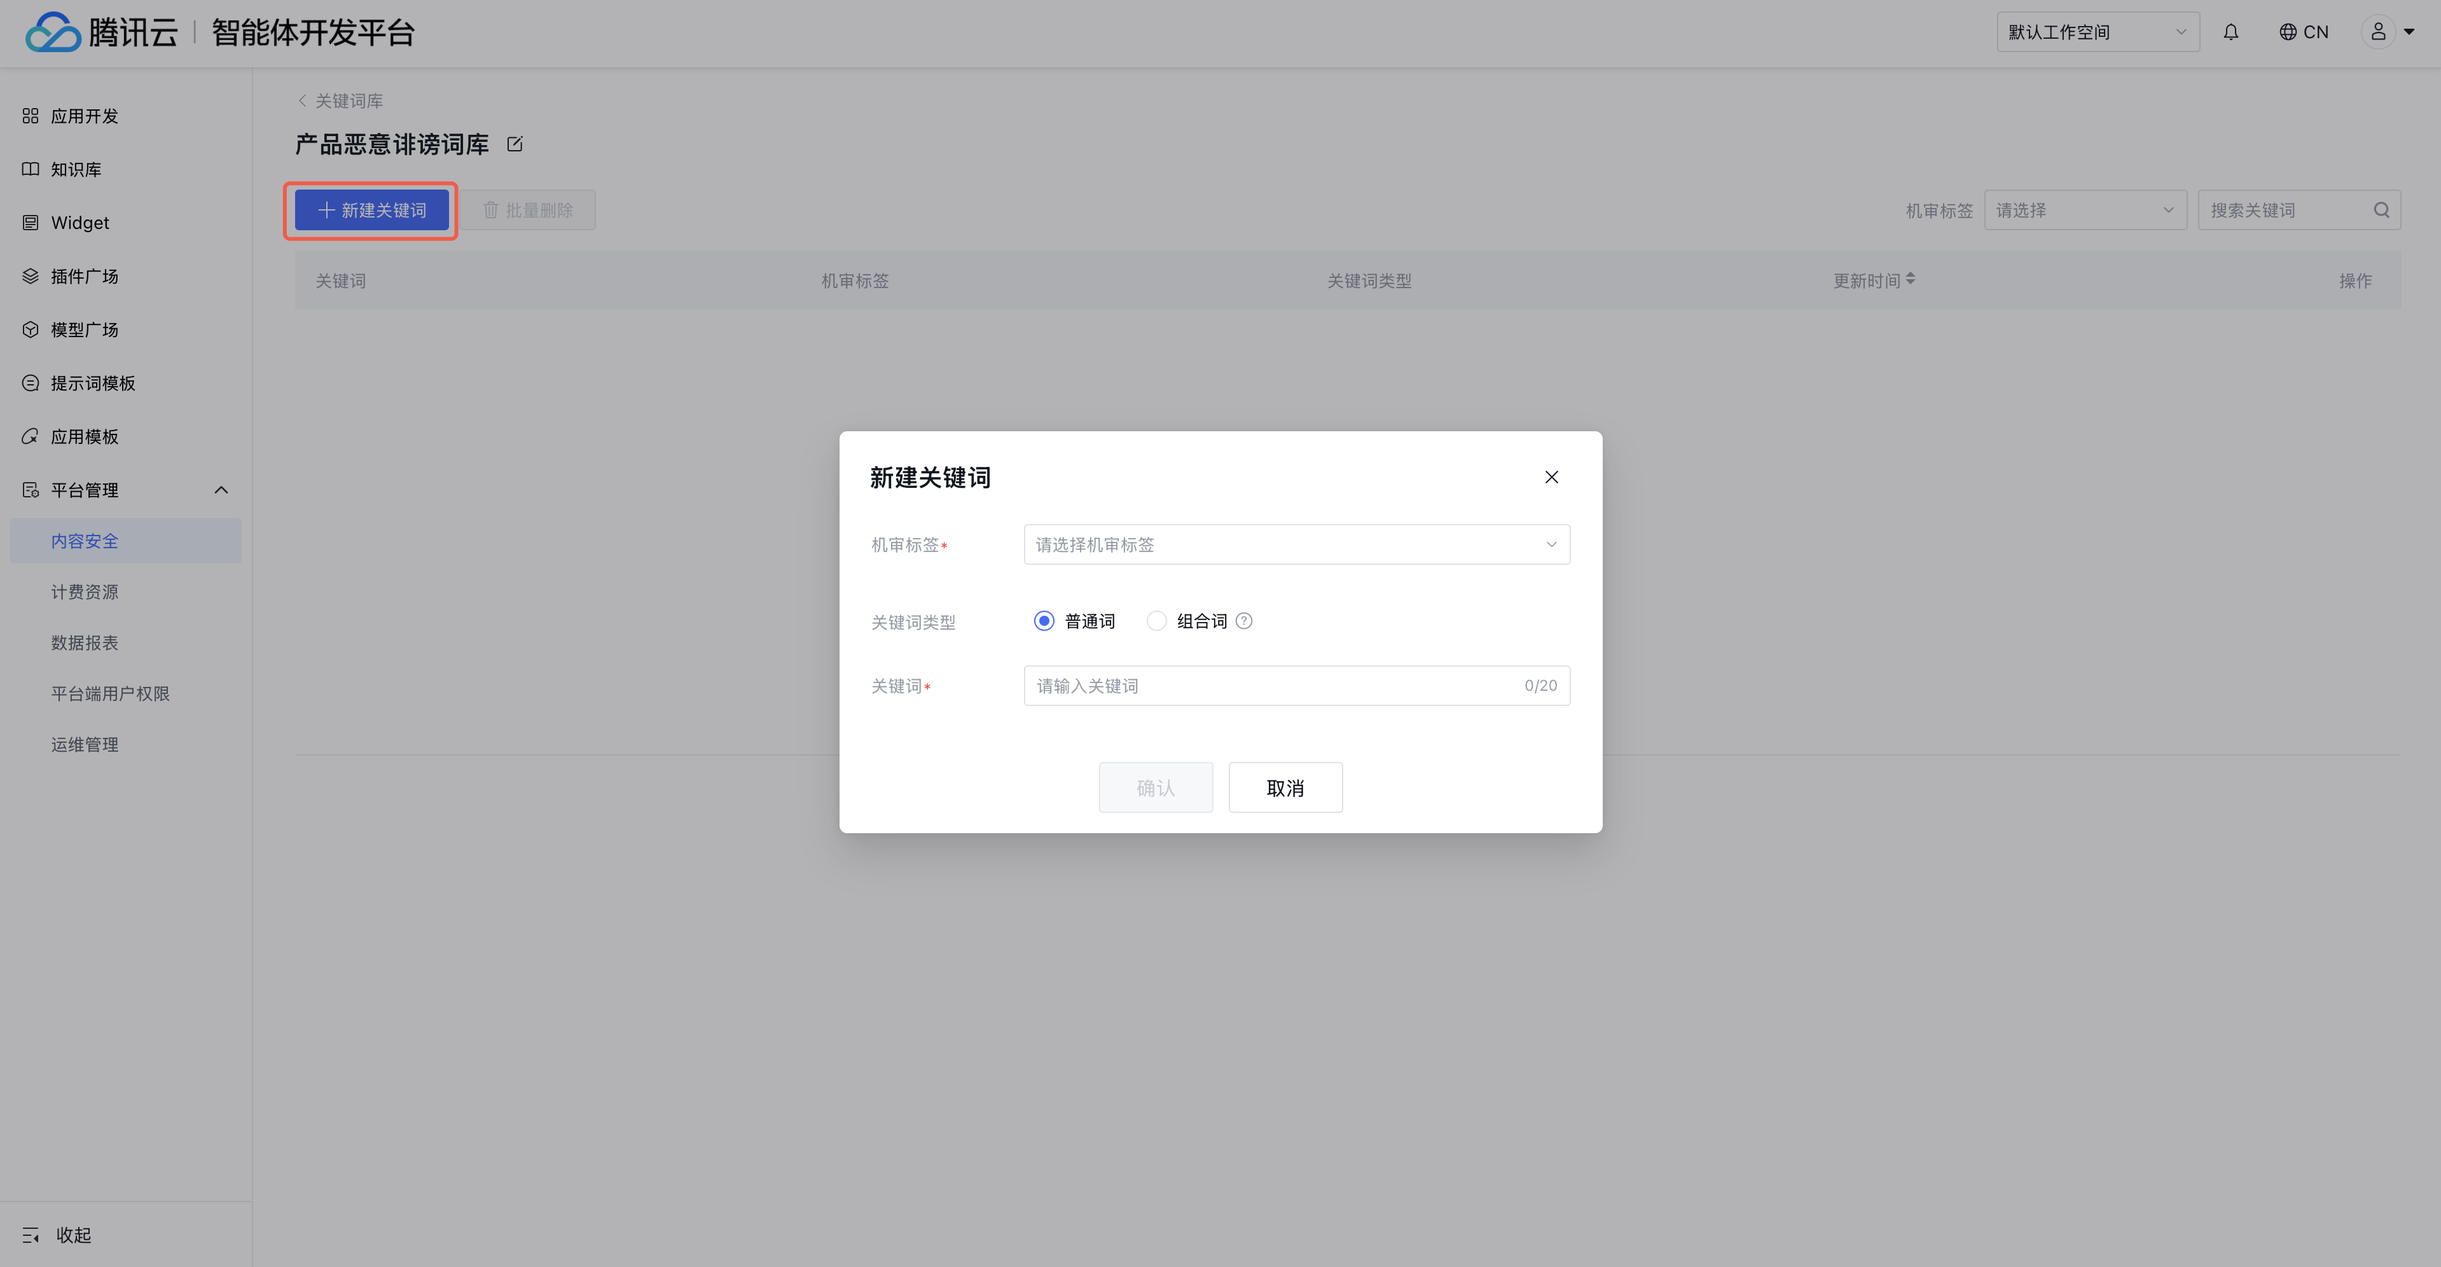Go to 插件广场 in sidebar
This screenshot has height=1267, width=2441.
[x=85, y=277]
